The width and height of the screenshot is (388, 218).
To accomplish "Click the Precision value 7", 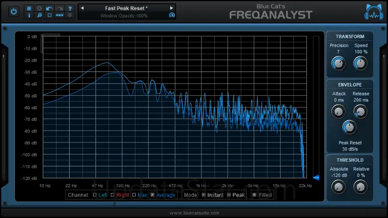I will coord(338,52).
